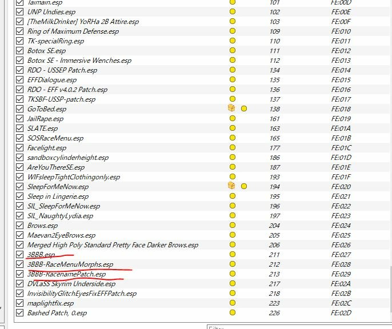Click mod index FE:018
392x329 pixels.
341,109
